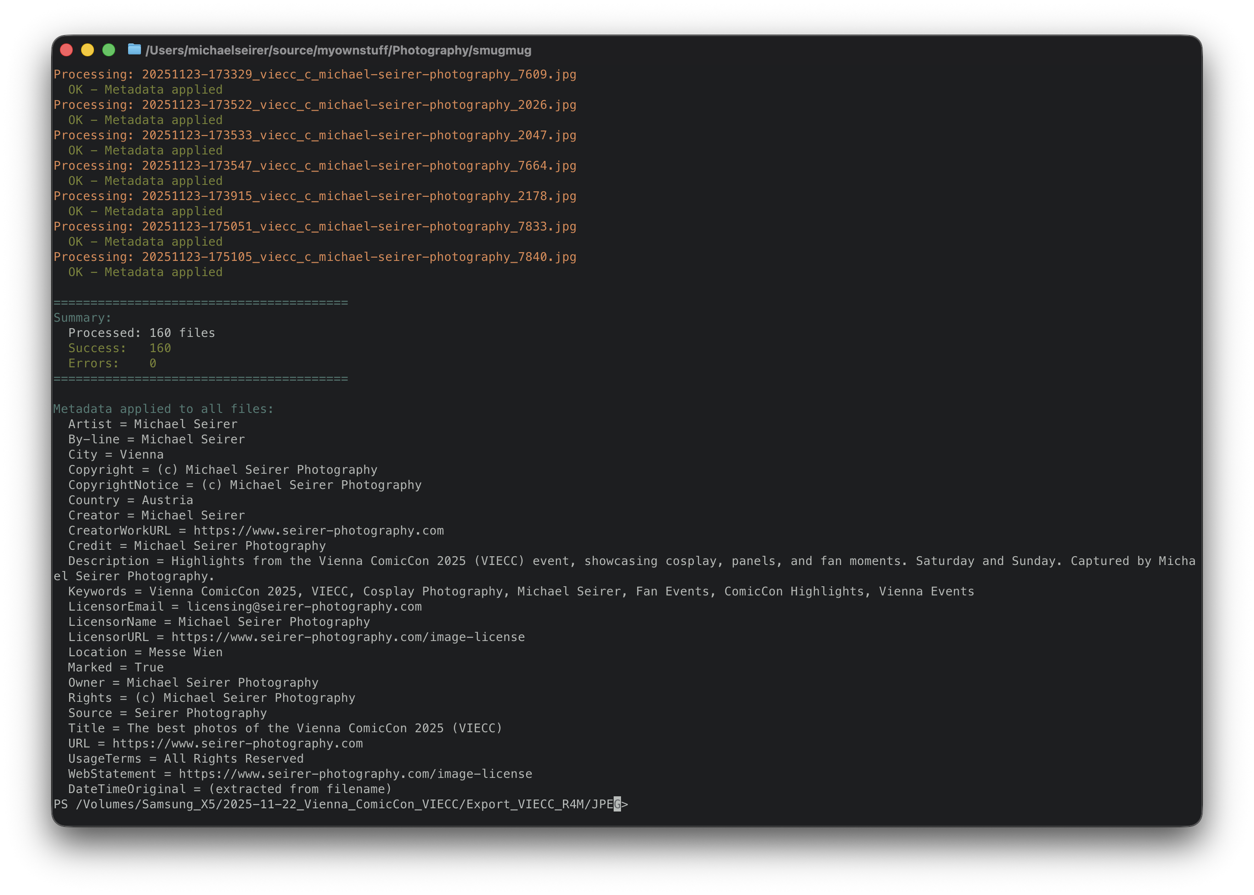Open the LicensorURL image-license link
The height and width of the screenshot is (895, 1254).
347,637
